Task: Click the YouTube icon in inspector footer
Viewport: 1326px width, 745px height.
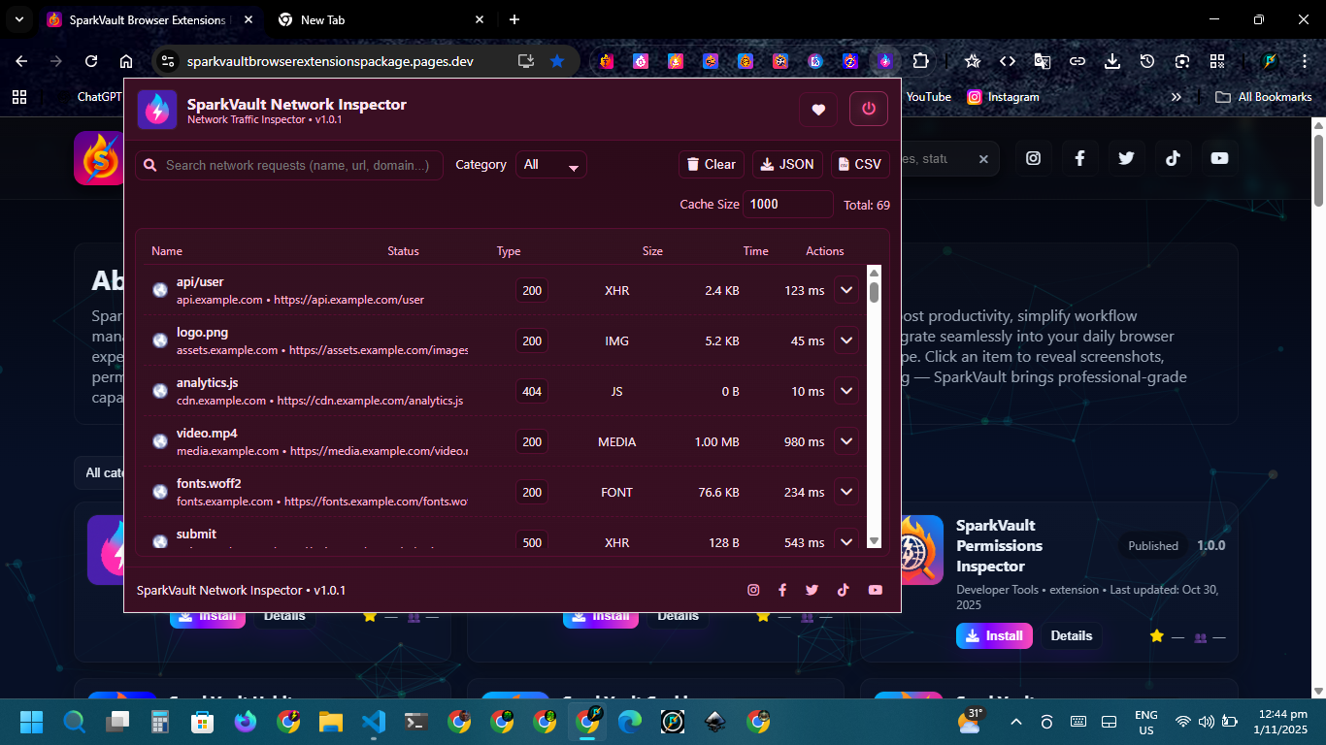Action: point(876,590)
